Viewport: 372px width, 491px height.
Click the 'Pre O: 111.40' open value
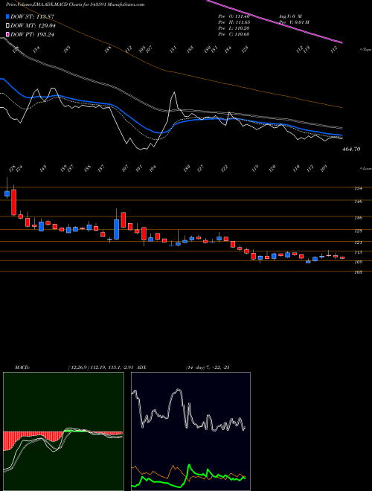[x=234, y=16]
